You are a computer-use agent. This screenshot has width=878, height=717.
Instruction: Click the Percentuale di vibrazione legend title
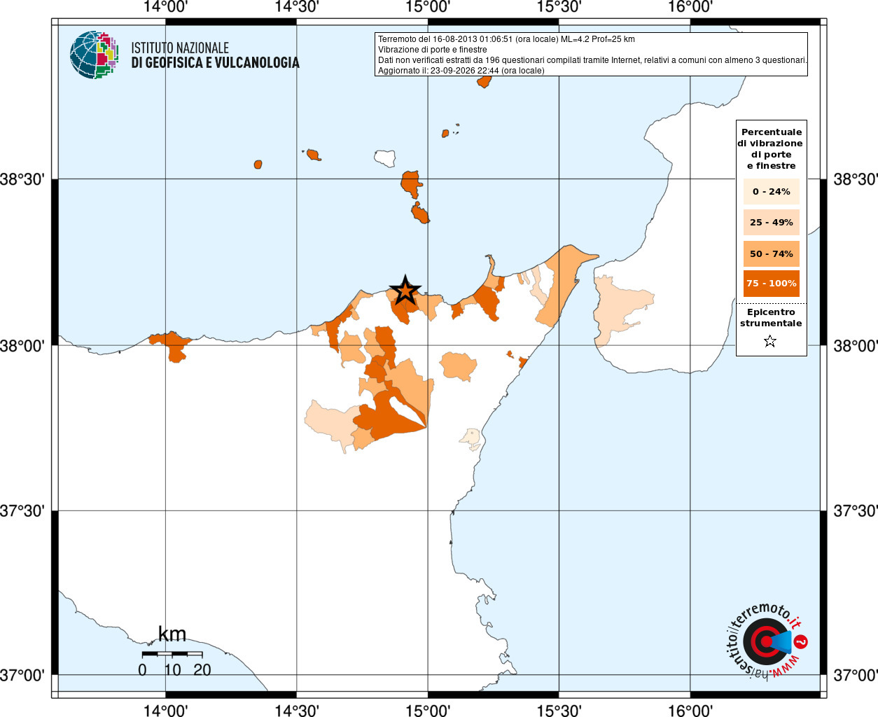coord(770,148)
